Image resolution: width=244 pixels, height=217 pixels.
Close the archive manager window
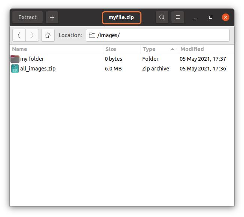tap(225, 17)
